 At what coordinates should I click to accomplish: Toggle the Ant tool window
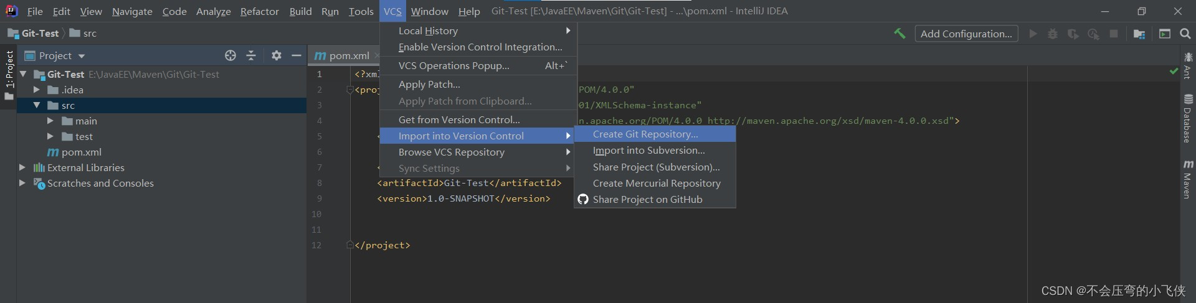pyautogui.click(x=1187, y=66)
